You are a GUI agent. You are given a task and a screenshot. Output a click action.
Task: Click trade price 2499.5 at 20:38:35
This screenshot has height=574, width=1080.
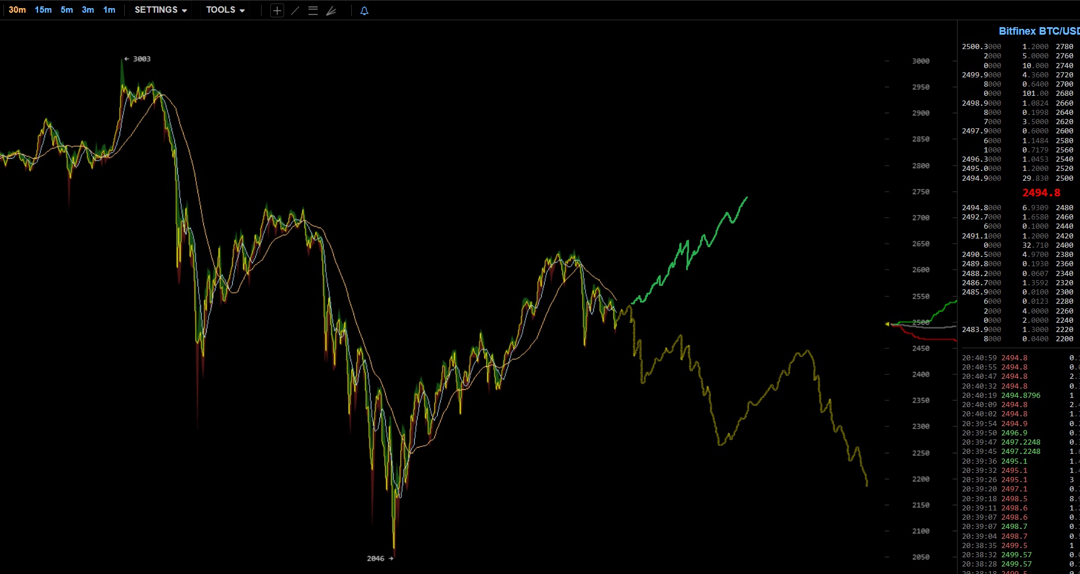tap(1014, 546)
